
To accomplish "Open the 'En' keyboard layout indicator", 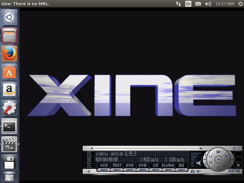I will (188, 4).
